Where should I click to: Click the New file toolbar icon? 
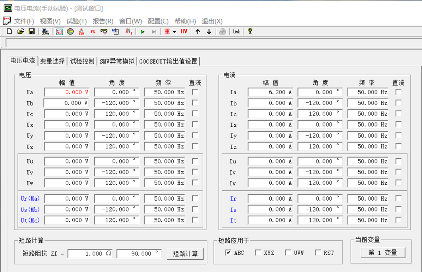click(x=10, y=31)
